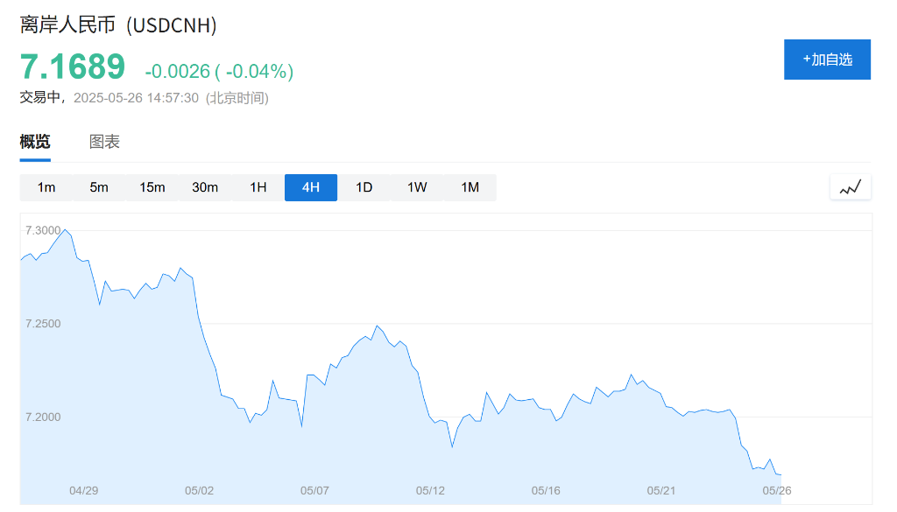Image resolution: width=897 pixels, height=512 pixels.
Task: Click the price change -0.0026 (-0.04%) text
Action: pos(219,71)
